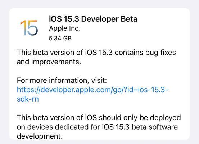The height and width of the screenshot is (144, 199).
Task: Select the 'iOS 15.3 Developer Beta' title
Action: pos(93,19)
